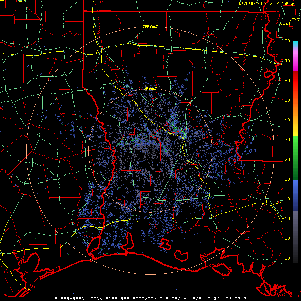Image resolution: width=301 pixels, height=301 pixels.
Task: Click the -10 value on dBZ scale
Action: [x=286, y=219]
